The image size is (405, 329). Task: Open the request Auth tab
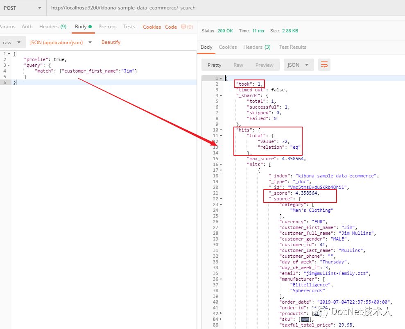[27, 27]
